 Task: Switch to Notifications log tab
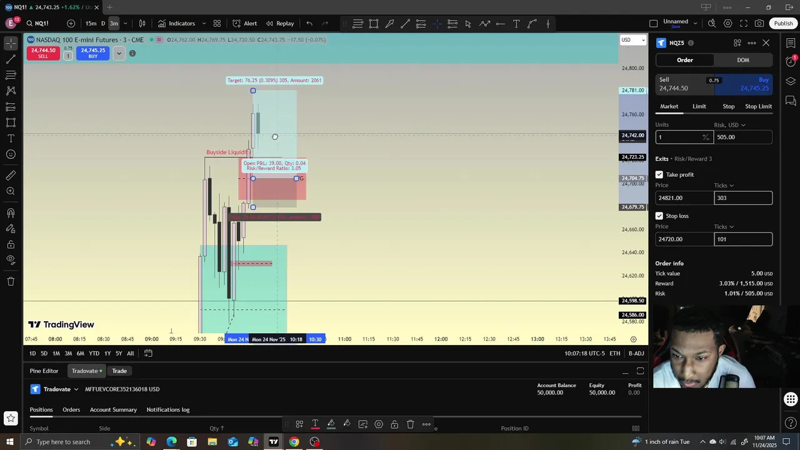click(168, 409)
